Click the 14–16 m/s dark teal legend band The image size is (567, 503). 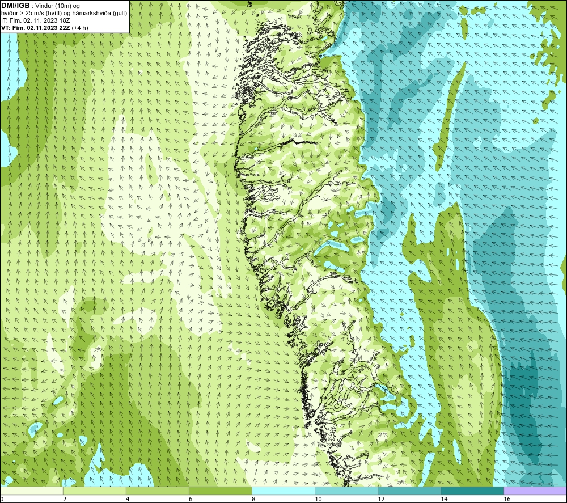(x=472, y=491)
